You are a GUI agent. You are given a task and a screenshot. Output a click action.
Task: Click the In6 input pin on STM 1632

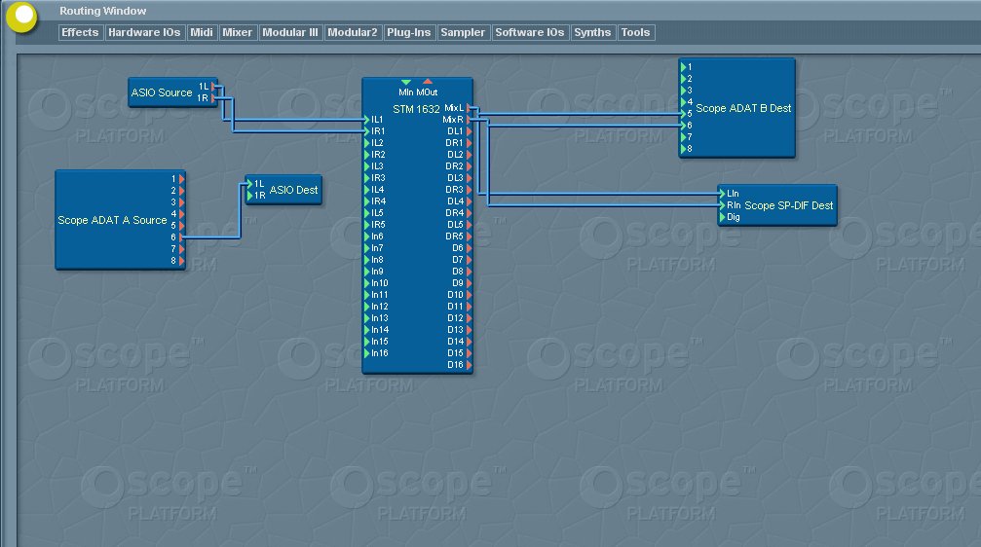[x=367, y=237]
